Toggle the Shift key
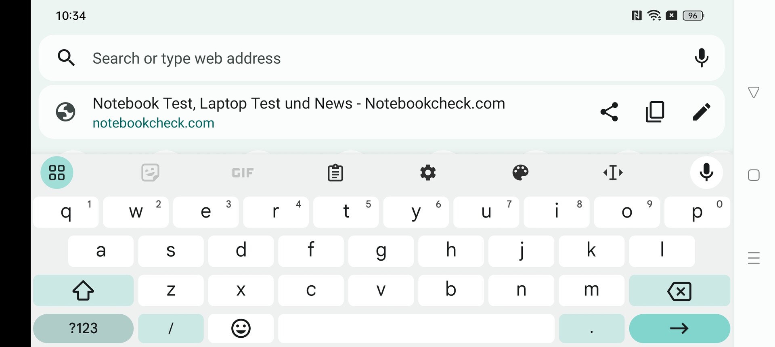The image size is (775, 347). click(83, 291)
